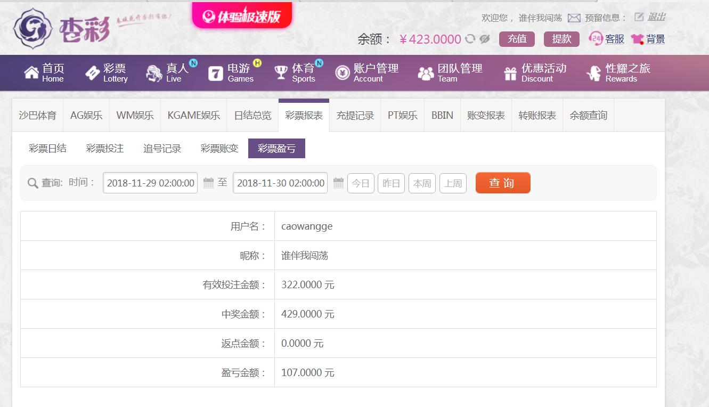Switch to the 充提记录 tab
This screenshot has width=709, height=407.
click(355, 115)
